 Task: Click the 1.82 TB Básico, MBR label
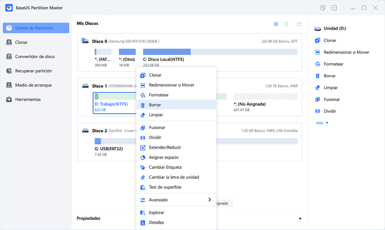click(281, 86)
